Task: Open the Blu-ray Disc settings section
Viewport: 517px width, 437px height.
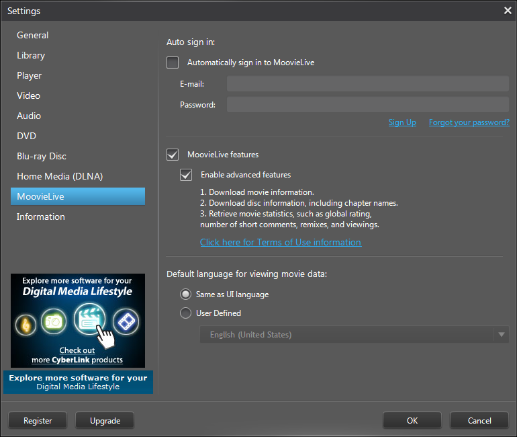Action: [x=42, y=156]
